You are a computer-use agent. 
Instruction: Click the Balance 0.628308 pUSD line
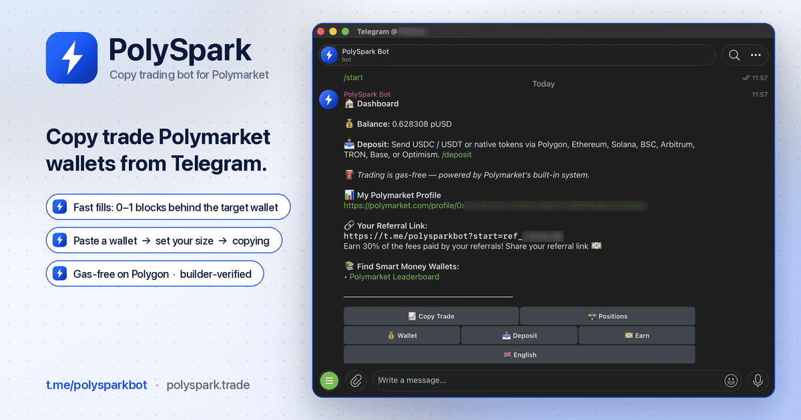coord(398,124)
